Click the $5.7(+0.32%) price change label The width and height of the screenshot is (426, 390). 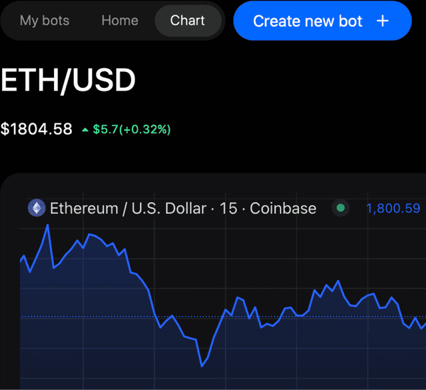(x=131, y=129)
